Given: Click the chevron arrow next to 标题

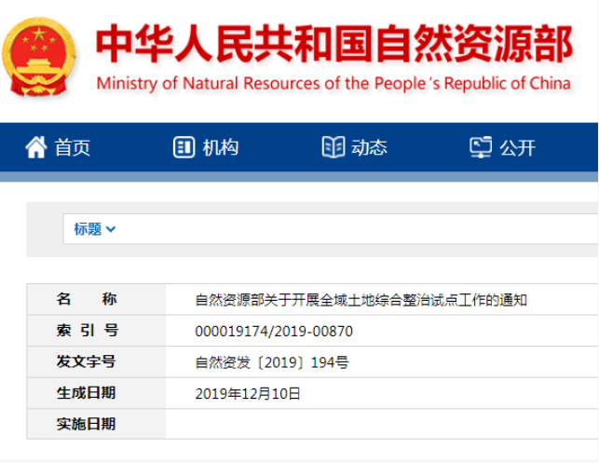Looking at the screenshot, I should click(112, 229).
